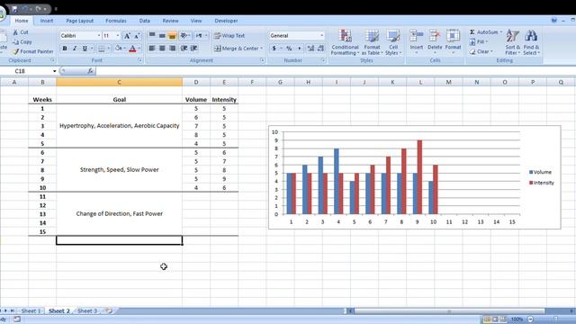Screen dimensions: 576x324
Task: Open Font Color dropdown arrow
Action: 139,48
